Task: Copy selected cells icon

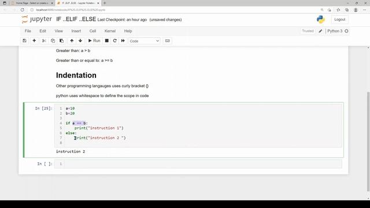Action: 53,41
